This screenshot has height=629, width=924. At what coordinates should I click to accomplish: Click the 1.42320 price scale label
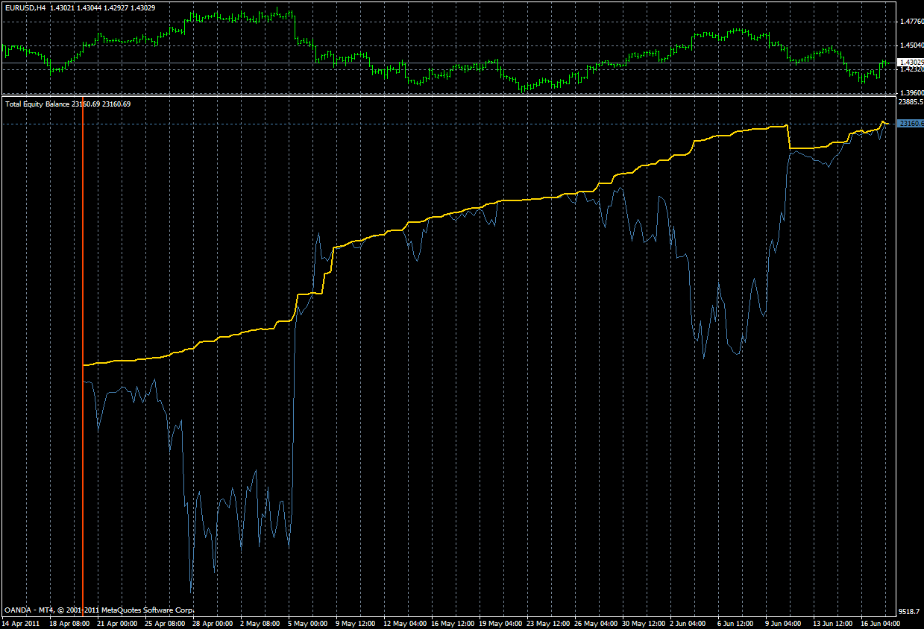(x=911, y=69)
